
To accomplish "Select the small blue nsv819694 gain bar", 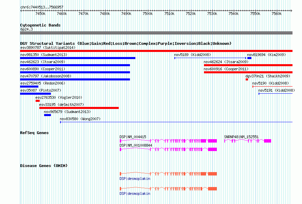I will coord(249,58).
